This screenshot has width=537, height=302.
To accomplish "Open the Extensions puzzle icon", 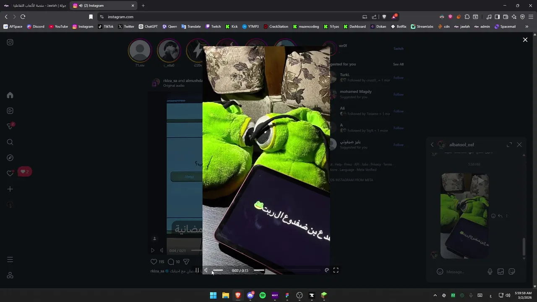I will tap(467, 17).
